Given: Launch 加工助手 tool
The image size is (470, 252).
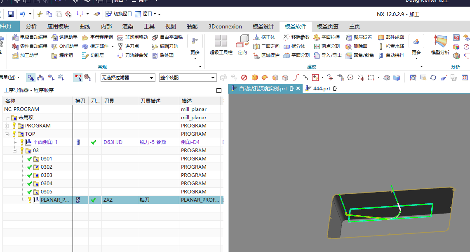Looking at the screenshot, I should pyautogui.click(x=25, y=56).
